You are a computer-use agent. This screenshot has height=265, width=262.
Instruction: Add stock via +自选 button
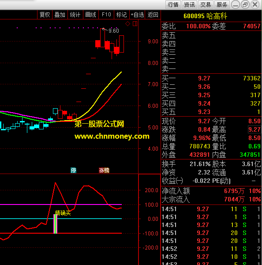pyautogui.click(x=137, y=15)
